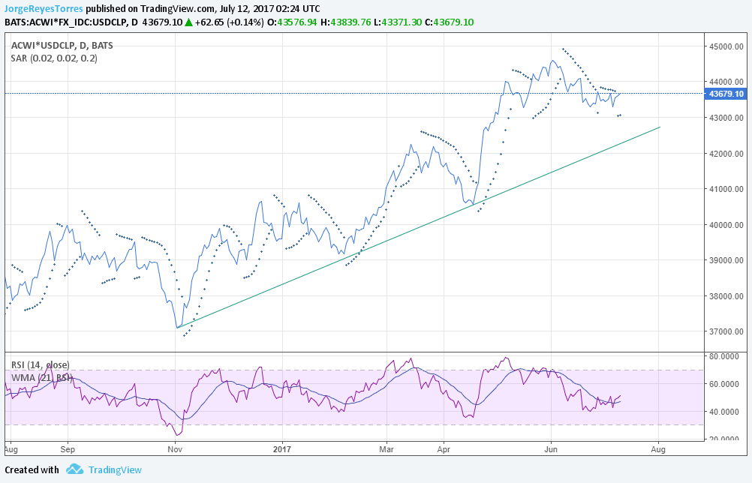Image resolution: width=752 pixels, height=483 pixels.
Task: Click the 40.0000 RSI axis label
Action: coord(726,412)
